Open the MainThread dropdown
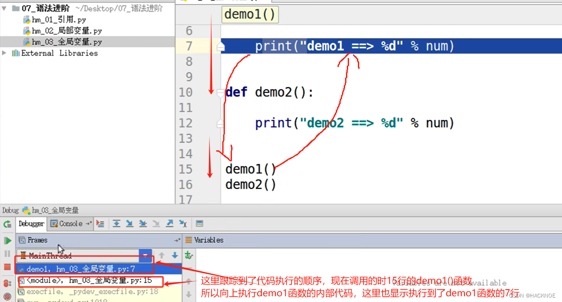562x302 pixels. point(84,256)
